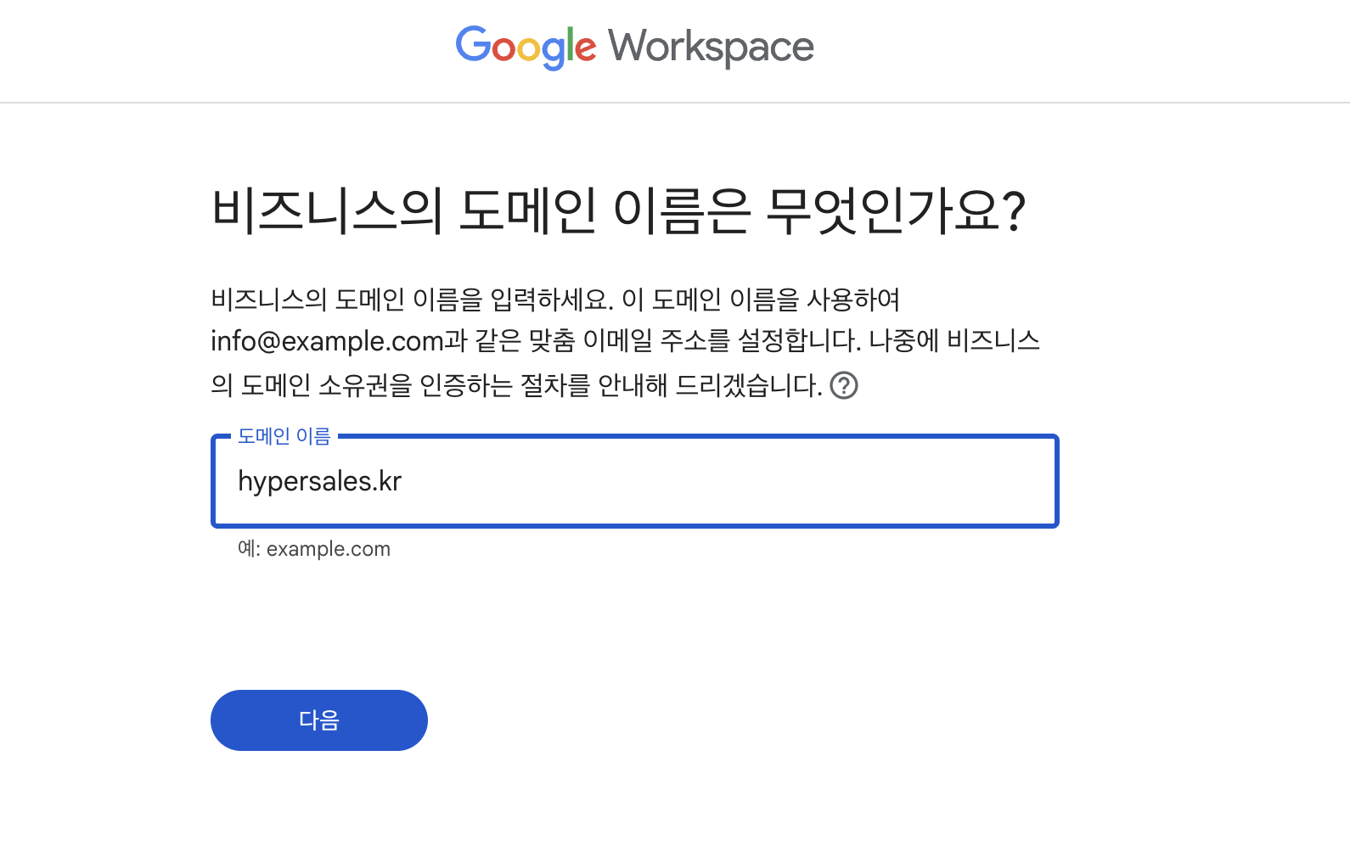Click "info@example.com" in the description
This screenshot has width=1350, height=857.
tap(327, 341)
